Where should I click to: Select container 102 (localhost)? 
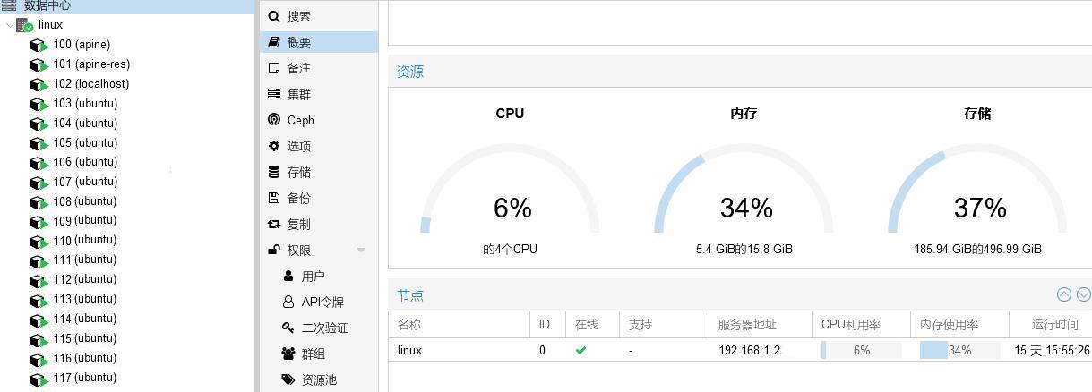(x=90, y=84)
